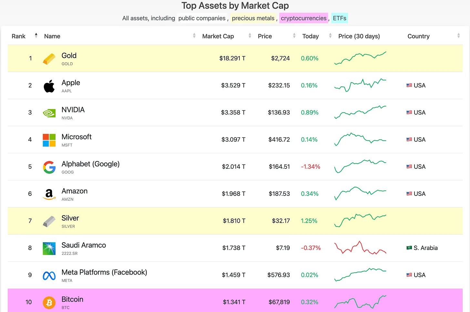Click the Silver bar icon
The width and height of the screenshot is (470, 312).
pyautogui.click(x=49, y=222)
